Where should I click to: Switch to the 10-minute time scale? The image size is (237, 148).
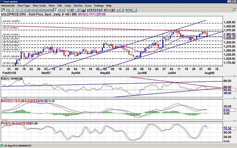point(28,10)
